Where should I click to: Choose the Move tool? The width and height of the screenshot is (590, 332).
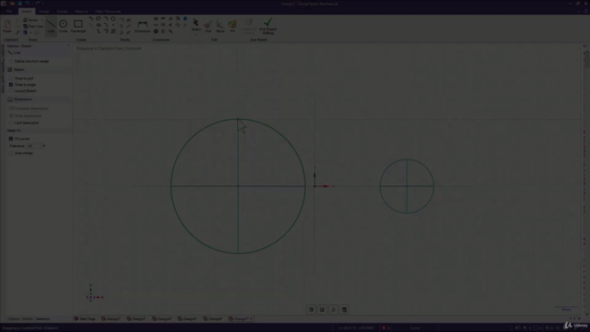(x=220, y=27)
